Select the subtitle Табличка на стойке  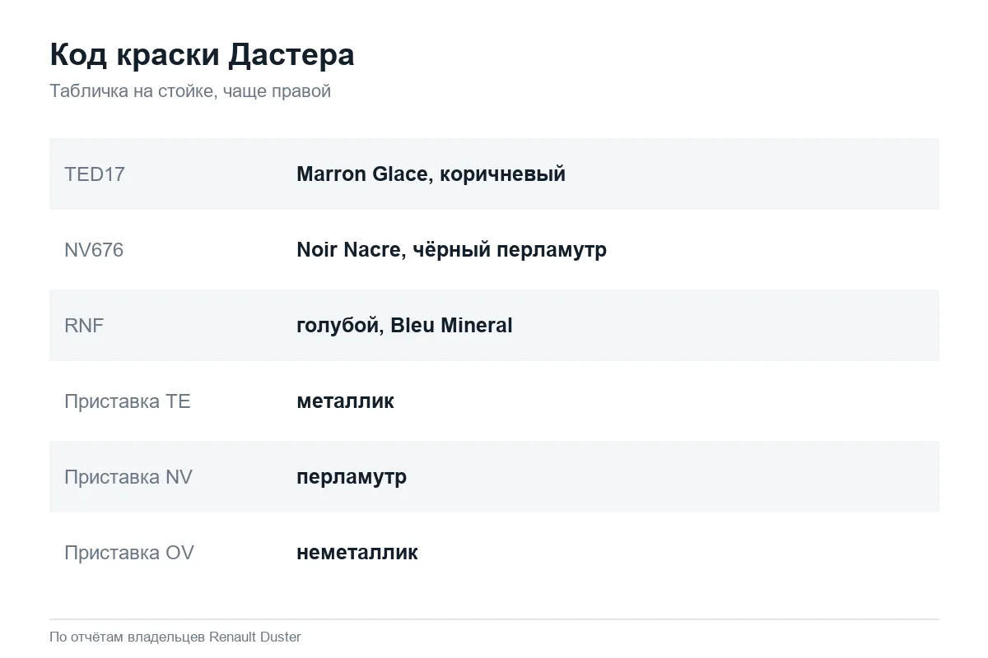[x=190, y=91]
